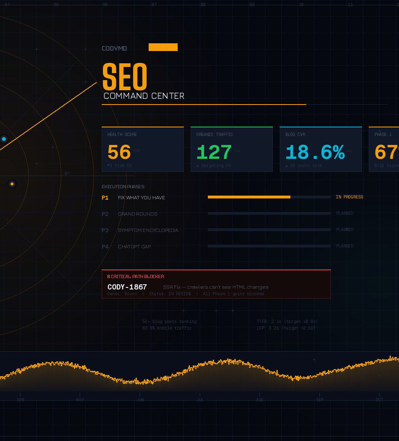Jump to JUL on the timeline
The image size is (399, 441).
[x=200, y=399]
